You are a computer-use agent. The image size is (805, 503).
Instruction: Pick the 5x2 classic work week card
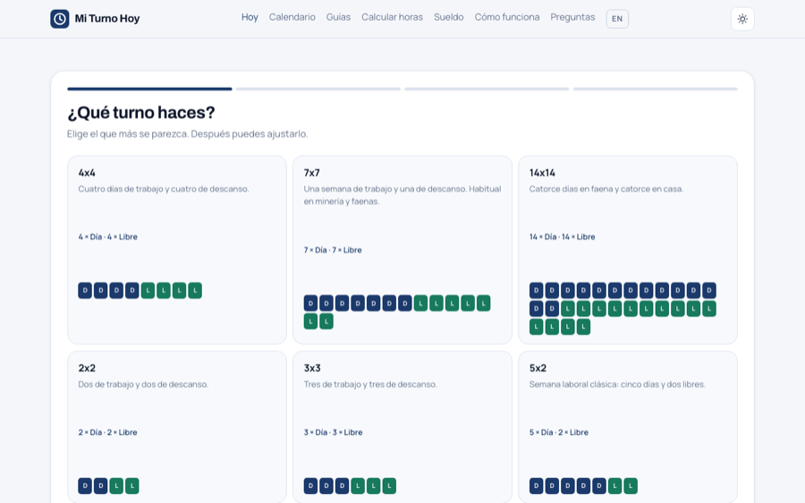click(x=627, y=426)
